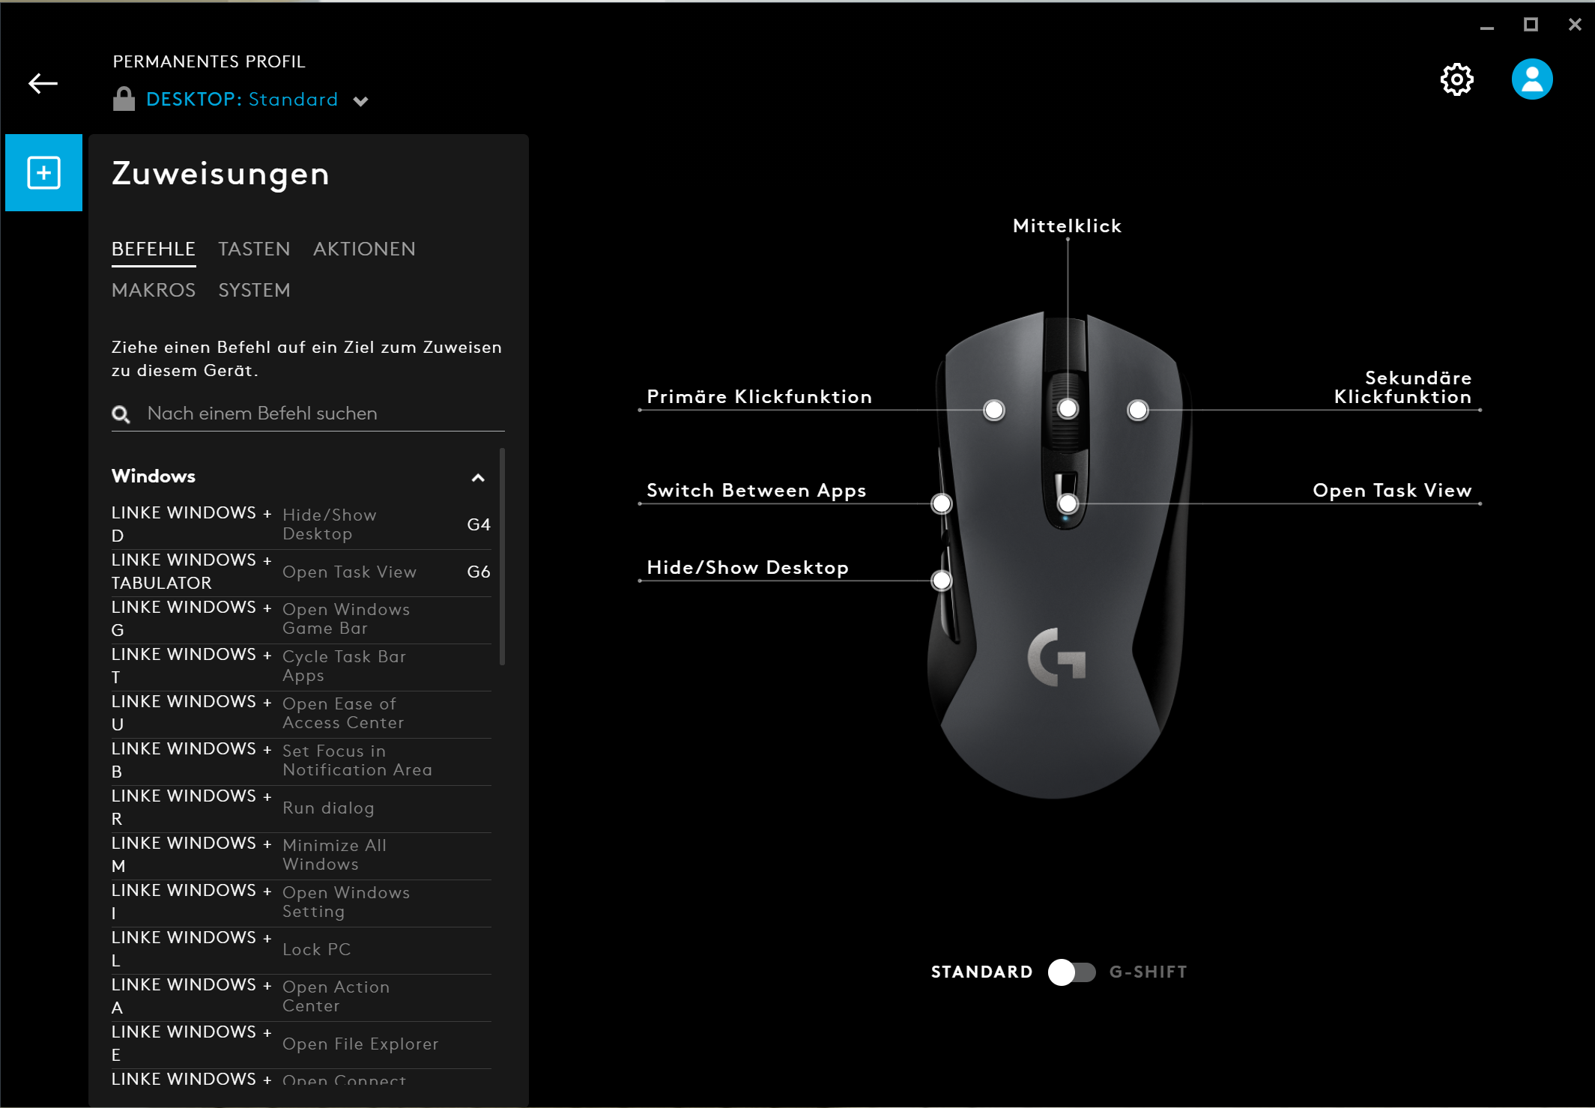1595x1108 pixels.
Task: Select the Switch Between Apps side button marker
Action: [942, 504]
